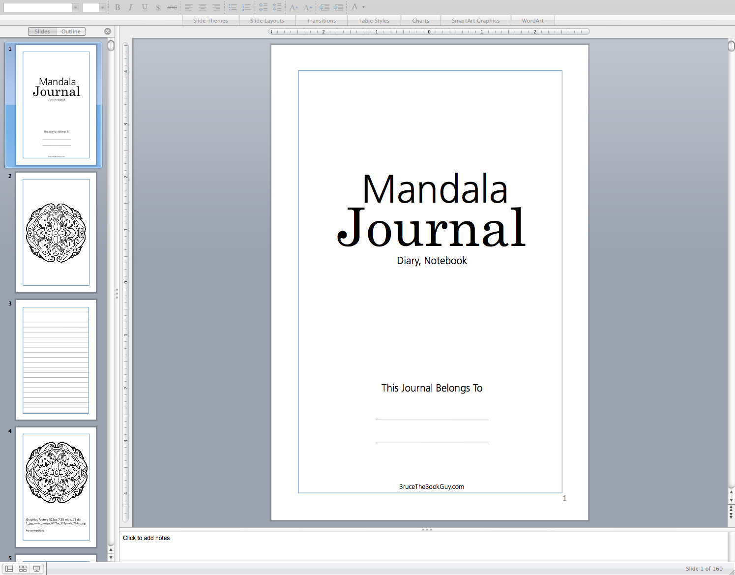
Task: Open the font selector dropdown arrow
Action: pos(75,7)
